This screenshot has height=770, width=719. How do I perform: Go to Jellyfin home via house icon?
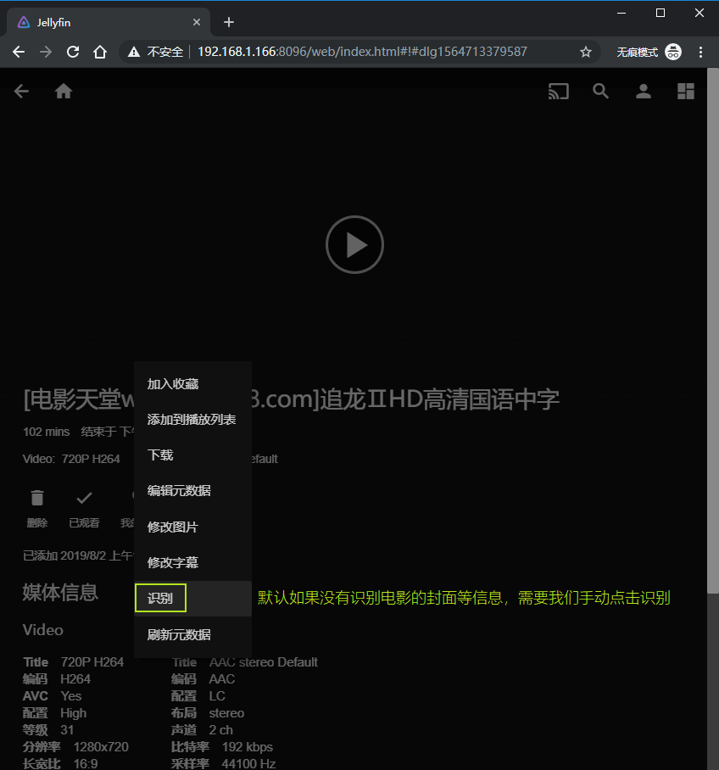point(64,92)
